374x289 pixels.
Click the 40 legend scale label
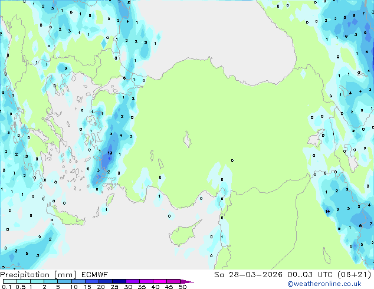155,287
